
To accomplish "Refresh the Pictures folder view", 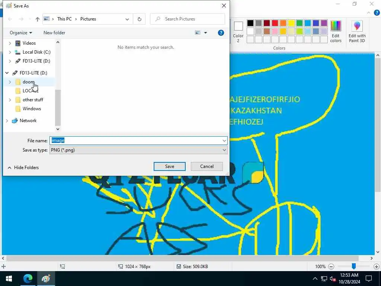I will point(140,19).
